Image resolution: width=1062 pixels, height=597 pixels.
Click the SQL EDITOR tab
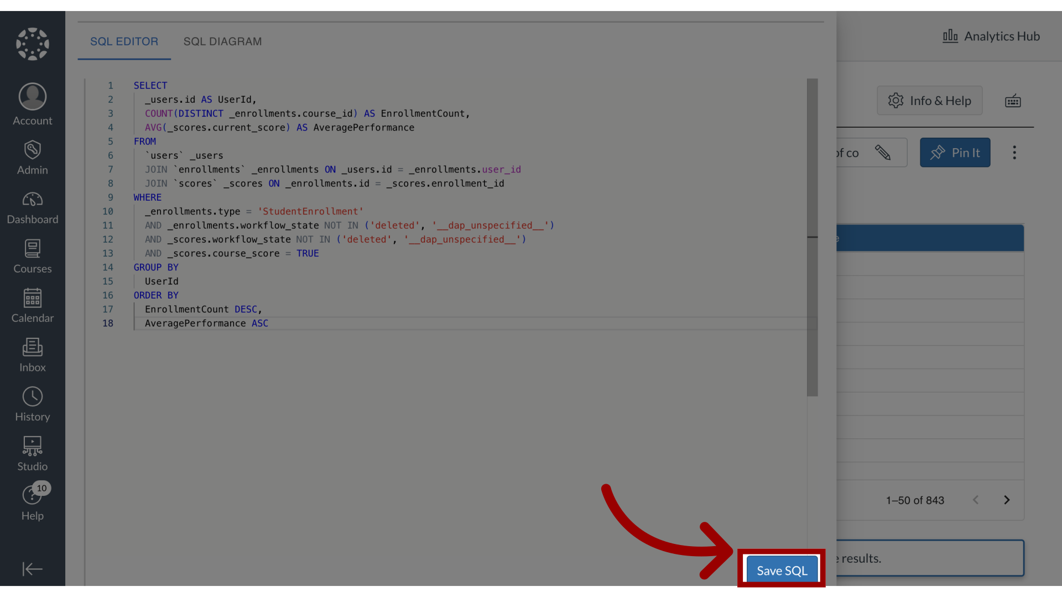coord(124,41)
